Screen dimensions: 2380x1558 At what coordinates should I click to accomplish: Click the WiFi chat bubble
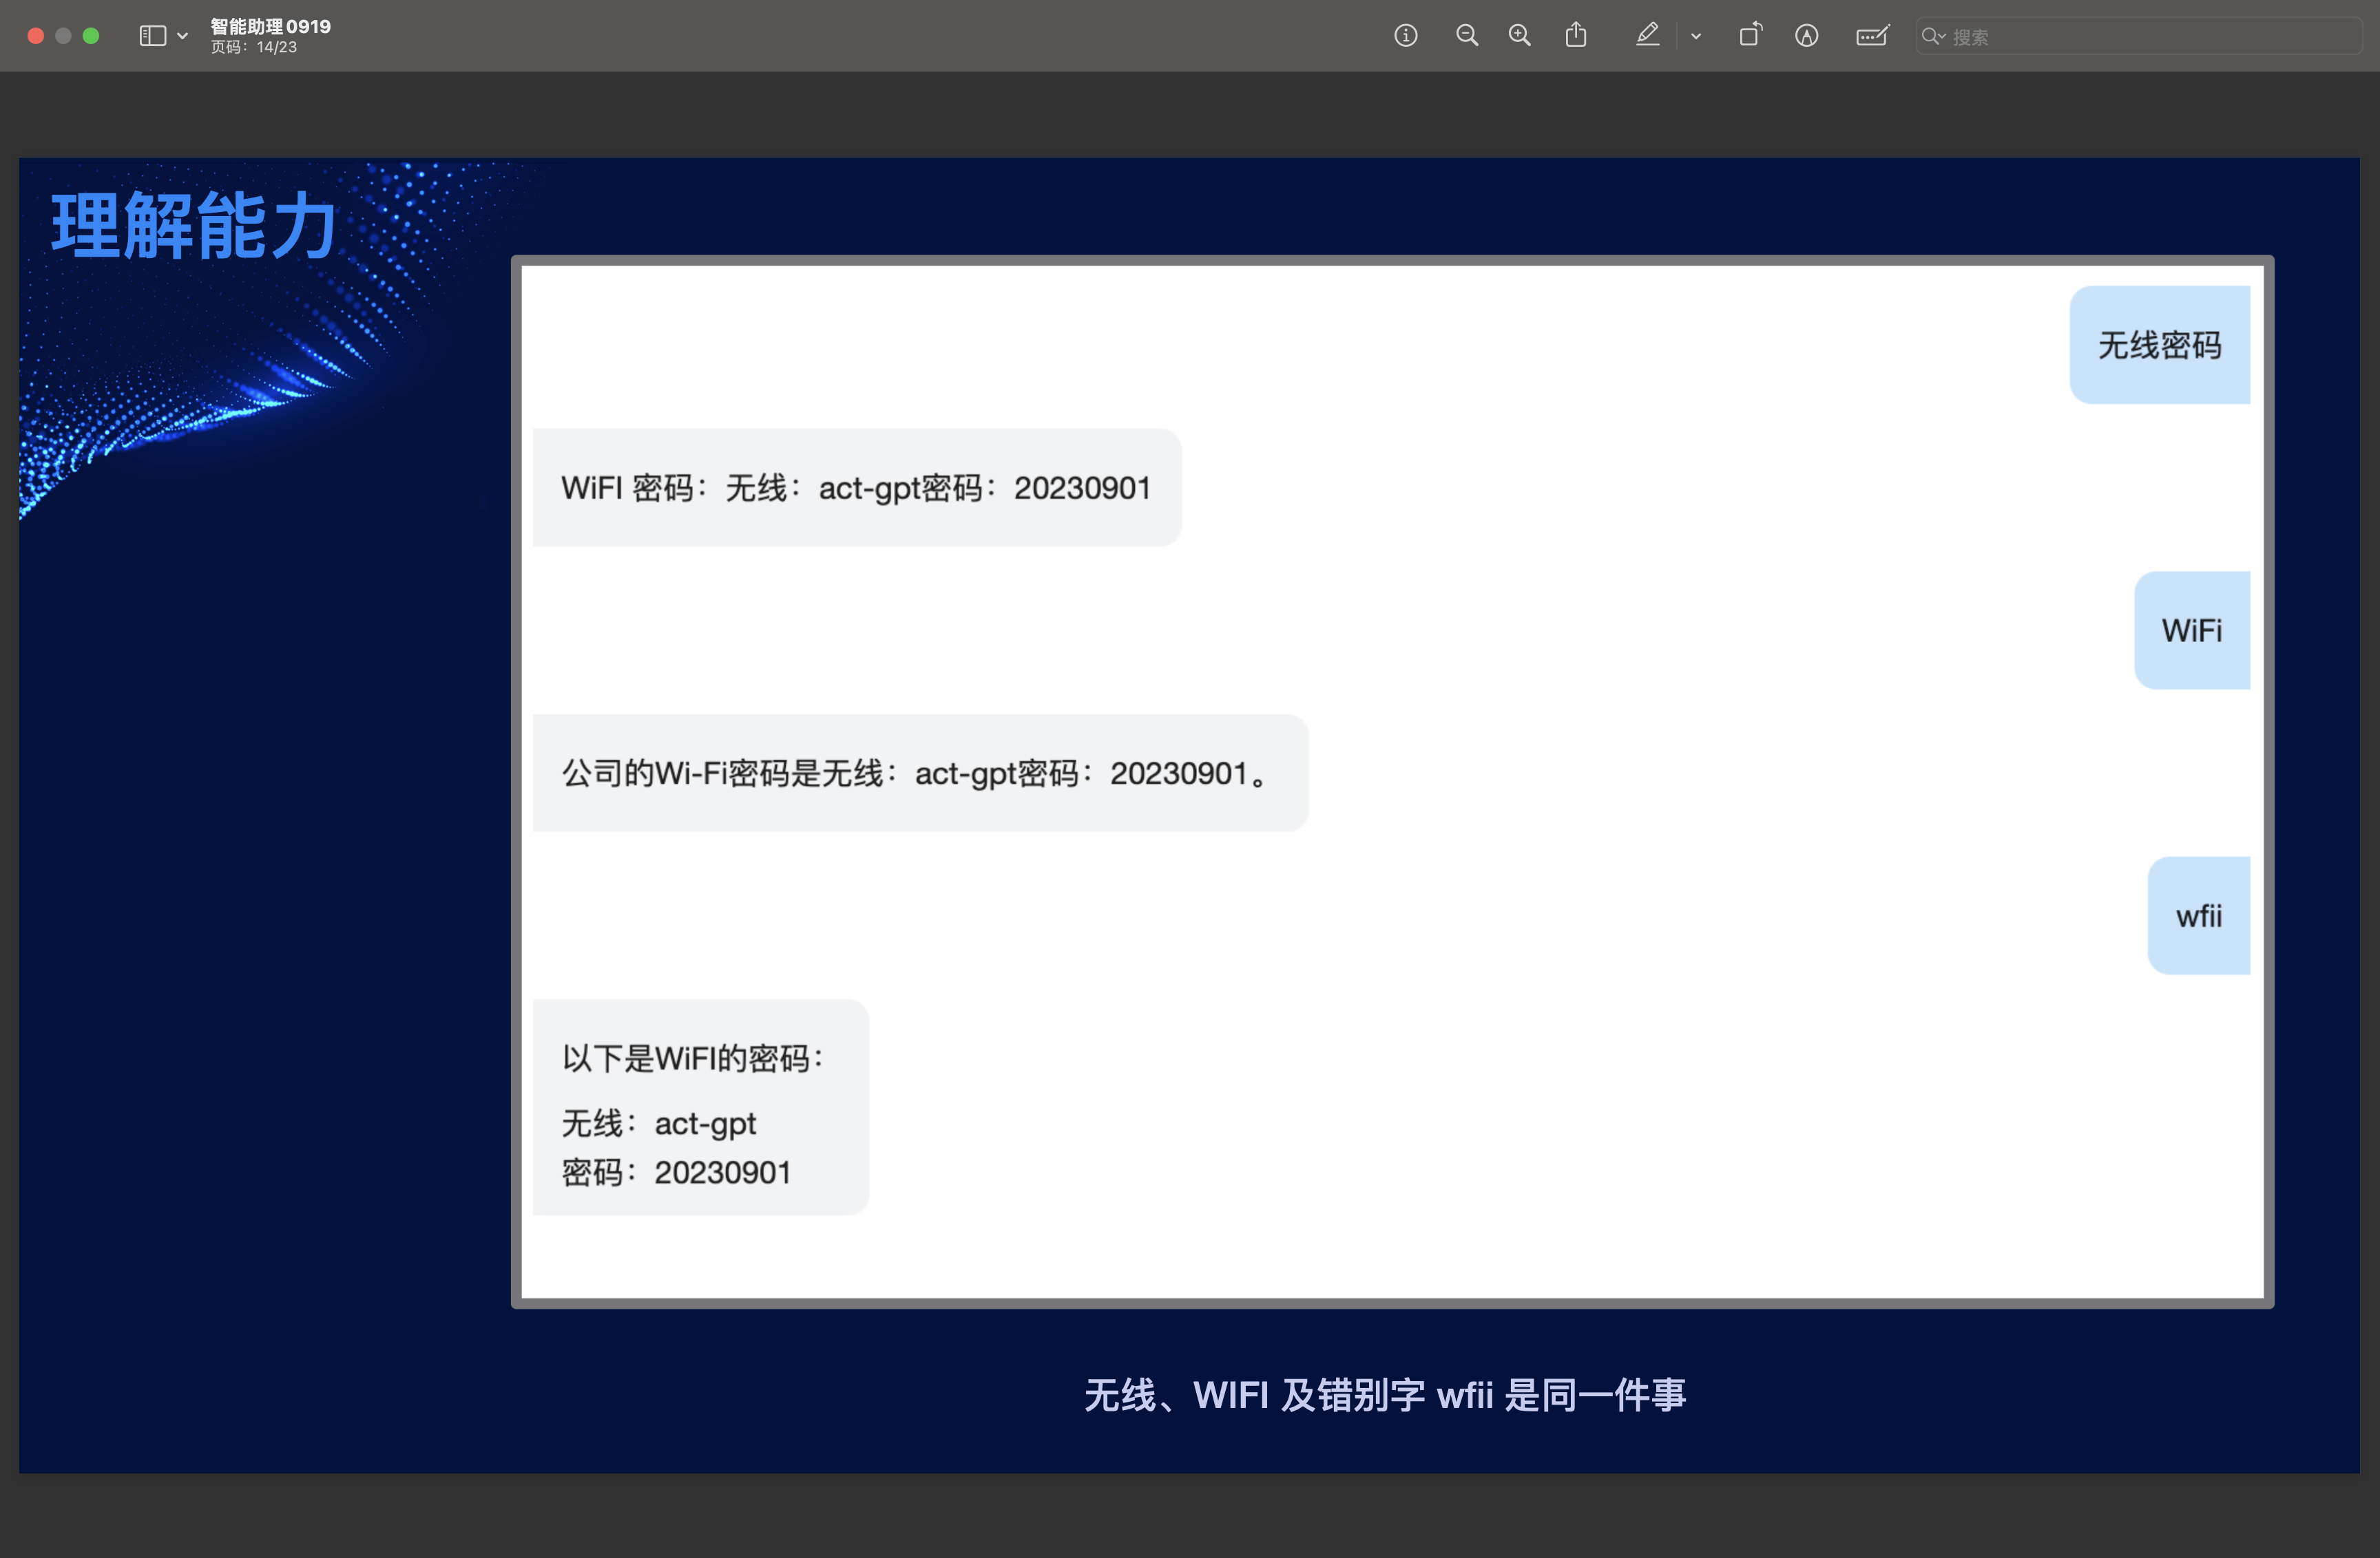coord(2191,630)
